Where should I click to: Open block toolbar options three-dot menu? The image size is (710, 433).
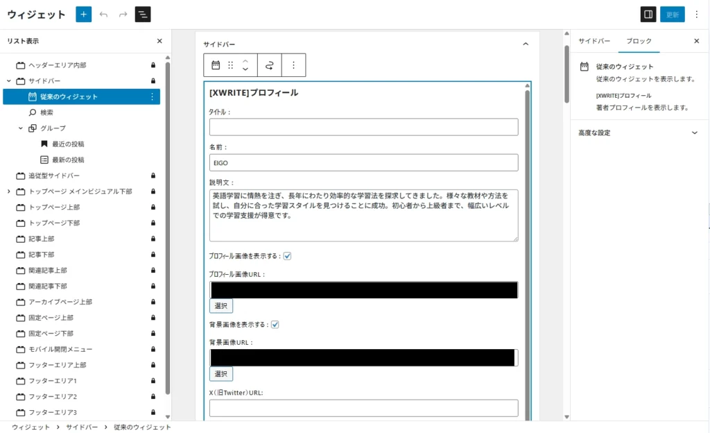[x=293, y=65]
